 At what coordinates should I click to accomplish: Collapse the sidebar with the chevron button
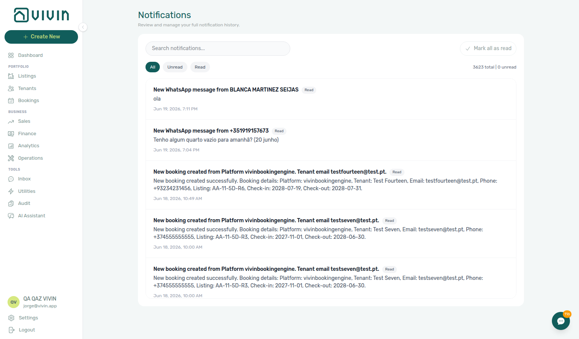[x=83, y=27]
